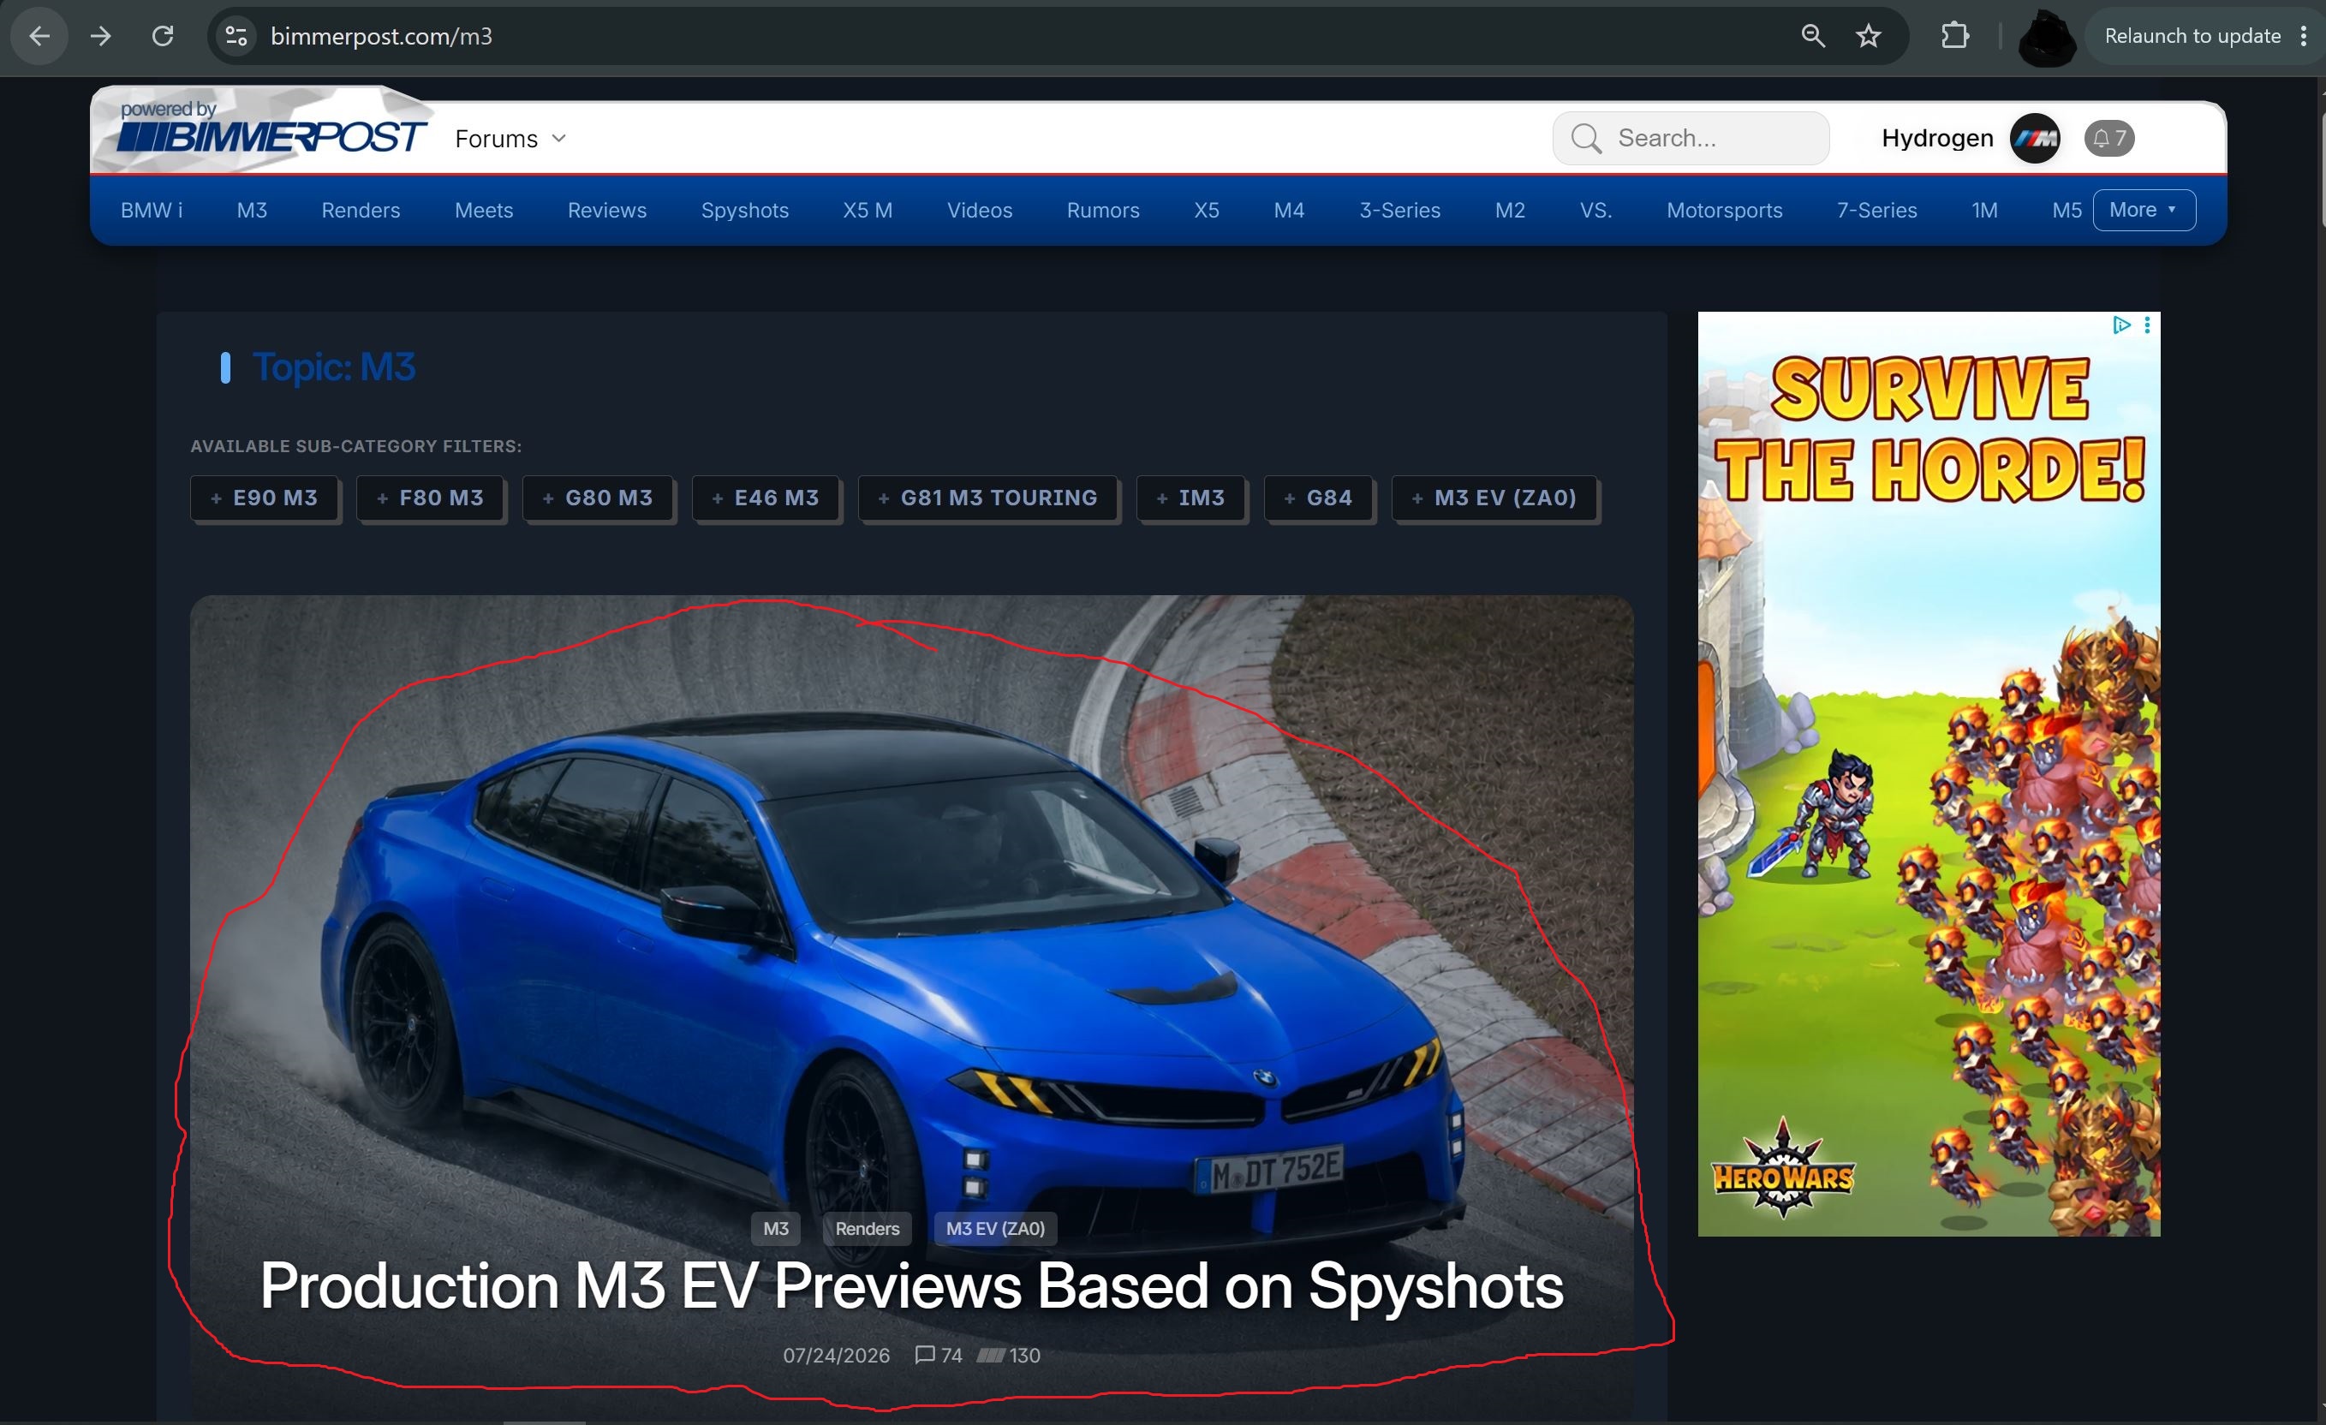Go back with the browser back arrow
This screenshot has width=2326, height=1425.
coord(39,36)
